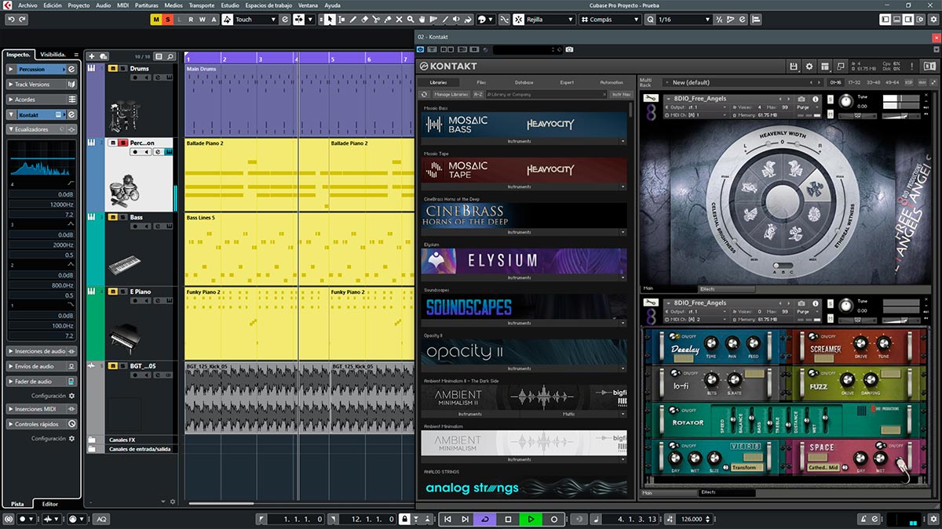942x529 pixels.
Task: Select the Eraser tool in toolbar
Action: click(x=364, y=20)
